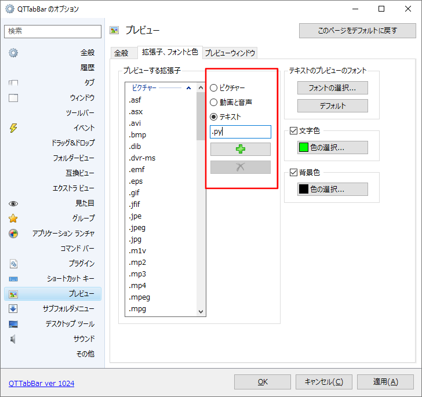The image size is (422, 397).
Task: Click the plugin icon beside プラグイン
Action: [x=13, y=264]
